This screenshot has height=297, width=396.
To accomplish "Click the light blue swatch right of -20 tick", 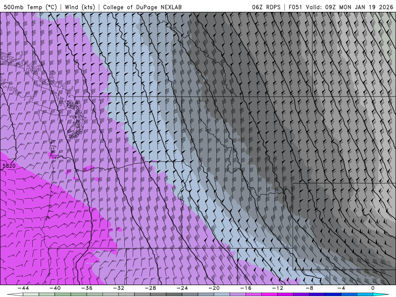I will (222, 295).
